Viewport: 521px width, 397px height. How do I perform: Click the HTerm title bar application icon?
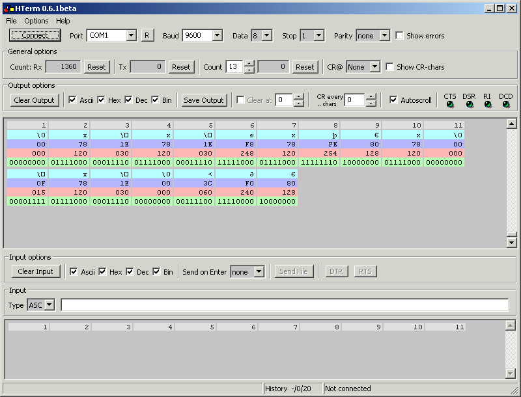8,8
